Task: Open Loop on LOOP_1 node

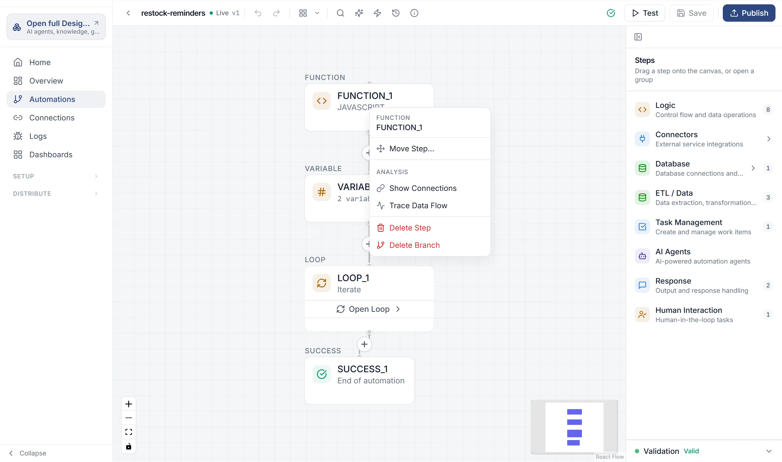Action: click(369, 309)
